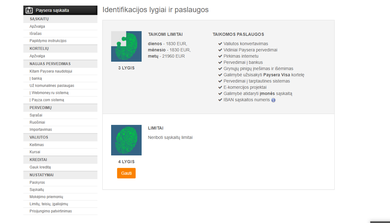Click the Pirkimas internetu service

click(x=241, y=56)
